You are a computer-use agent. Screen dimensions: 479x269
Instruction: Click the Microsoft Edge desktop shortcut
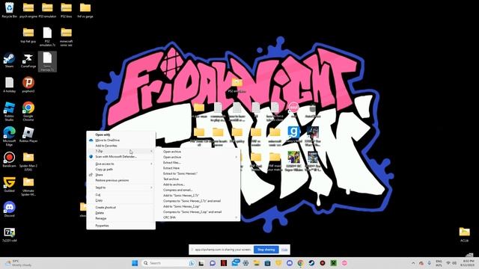[x=9, y=136]
